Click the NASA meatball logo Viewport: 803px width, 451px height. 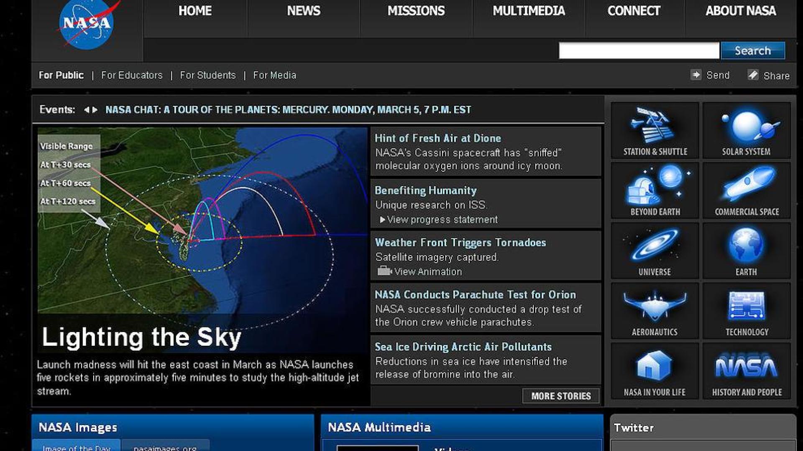coord(88,25)
